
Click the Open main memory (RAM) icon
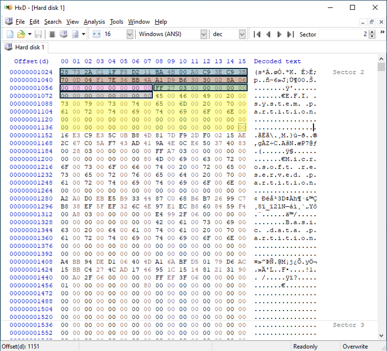point(52,34)
